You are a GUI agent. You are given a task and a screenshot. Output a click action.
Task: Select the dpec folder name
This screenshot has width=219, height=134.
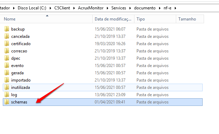click(16, 58)
